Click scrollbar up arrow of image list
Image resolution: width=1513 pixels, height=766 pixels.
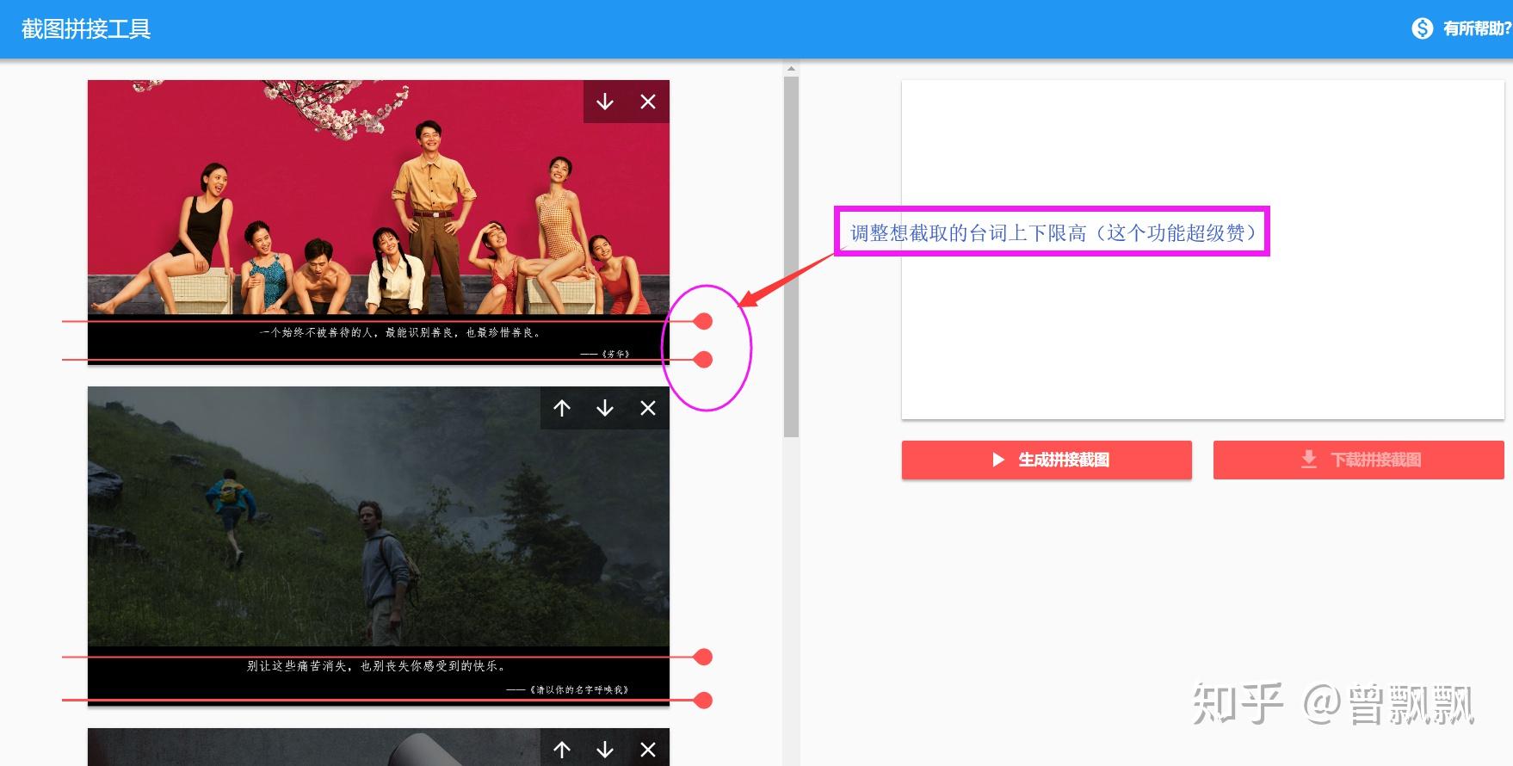791,69
